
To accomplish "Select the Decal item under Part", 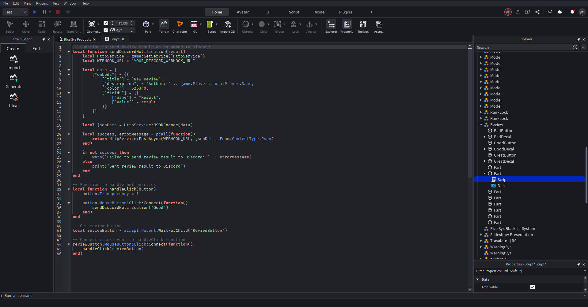I will click(502, 186).
